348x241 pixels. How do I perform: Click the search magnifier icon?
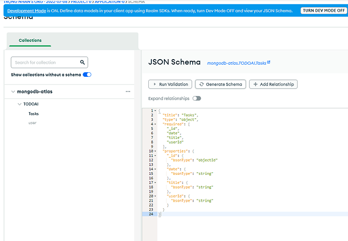click(83, 63)
